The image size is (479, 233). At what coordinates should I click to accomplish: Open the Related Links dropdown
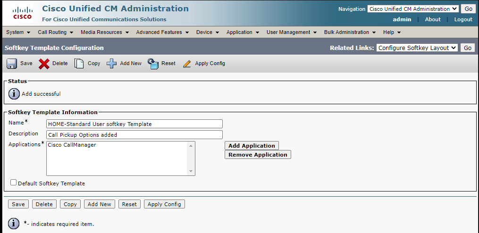417,48
